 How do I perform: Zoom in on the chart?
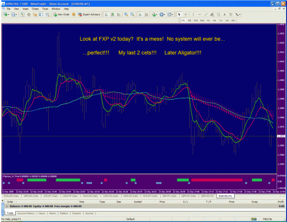(126, 15)
